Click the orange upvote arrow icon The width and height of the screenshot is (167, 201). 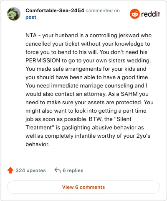(x=10, y=170)
